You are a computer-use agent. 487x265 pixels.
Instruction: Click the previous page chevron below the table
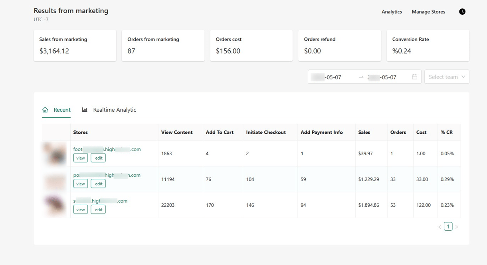(x=440, y=226)
